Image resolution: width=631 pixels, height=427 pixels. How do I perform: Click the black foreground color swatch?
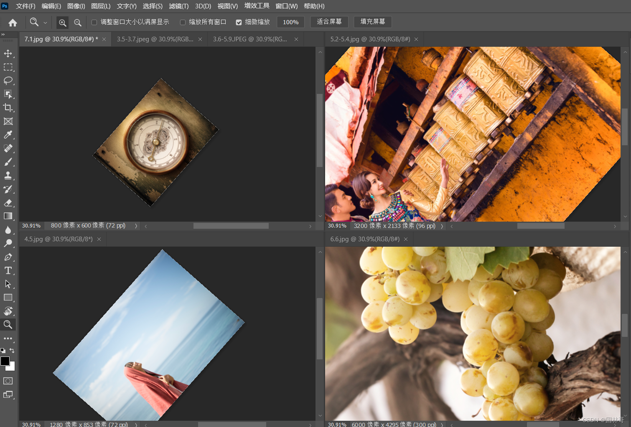click(5, 361)
